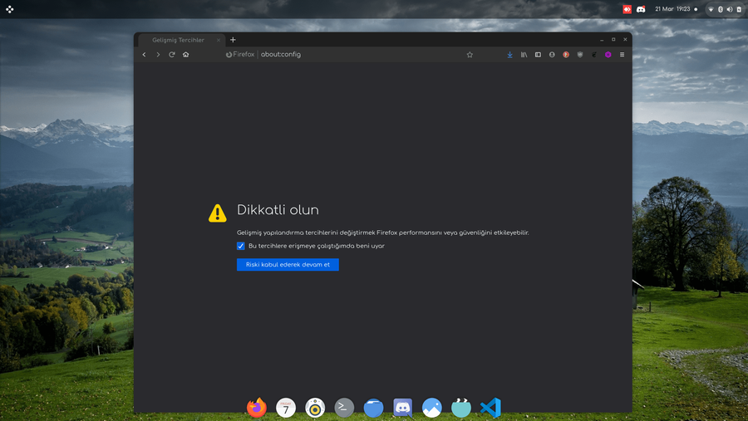Image resolution: width=748 pixels, height=421 pixels.
Task: Launch the Terminal from the dock
Action: tap(344, 408)
